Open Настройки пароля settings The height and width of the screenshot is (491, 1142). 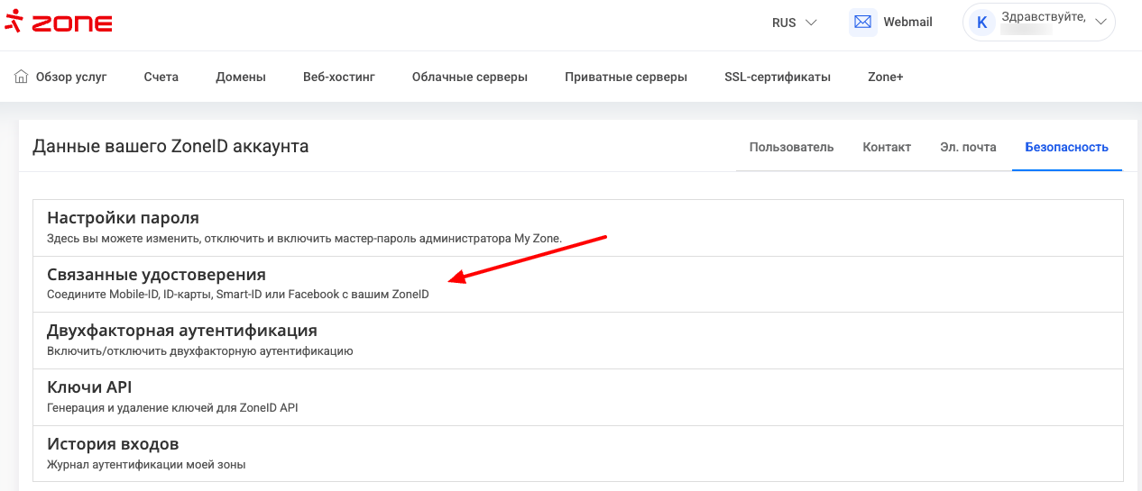(x=123, y=218)
